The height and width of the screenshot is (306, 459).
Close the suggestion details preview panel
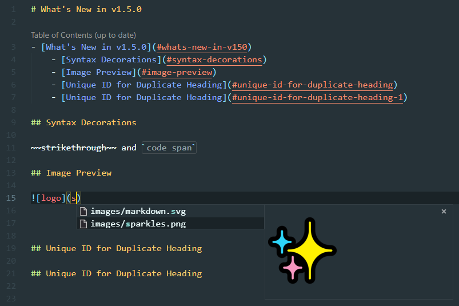click(x=444, y=212)
